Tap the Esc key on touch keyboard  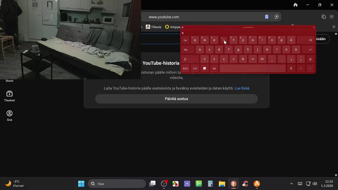click(185, 40)
